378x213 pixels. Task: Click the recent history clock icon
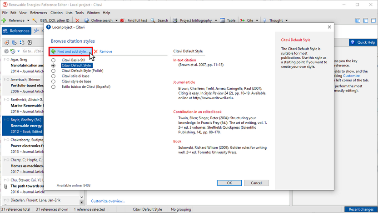pyautogui.click(x=13, y=51)
